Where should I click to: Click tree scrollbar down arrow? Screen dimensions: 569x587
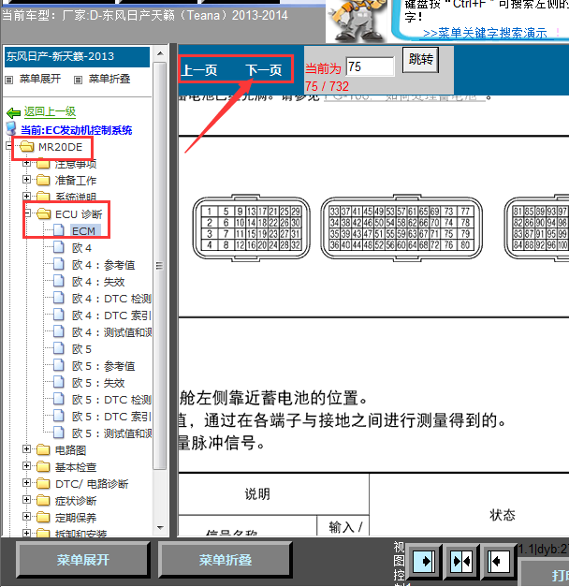tap(160, 528)
